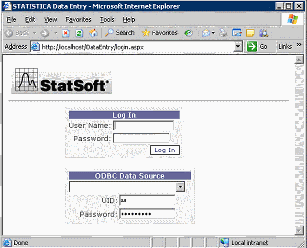The height and width of the screenshot is (248, 307).
Task: Open the Search toolbar button
Action: tap(120, 33)
